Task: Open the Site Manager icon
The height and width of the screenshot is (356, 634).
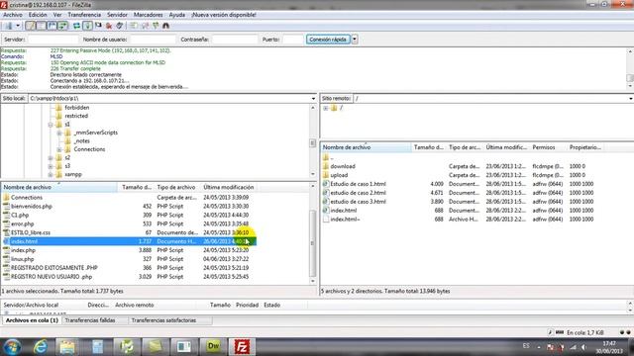Action: click(x=9, y=26)
